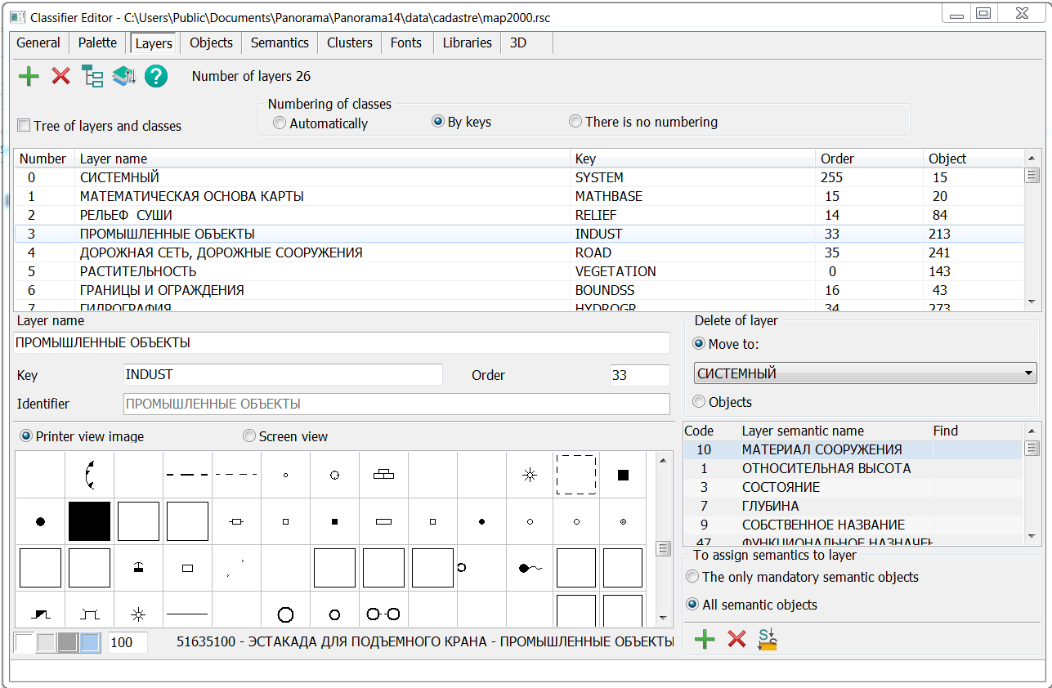Select the ГРАНИЦЫ И ОГРАЖДЕНИЯ layer row
Viewport: 1052px width, 688px height.
519,290
